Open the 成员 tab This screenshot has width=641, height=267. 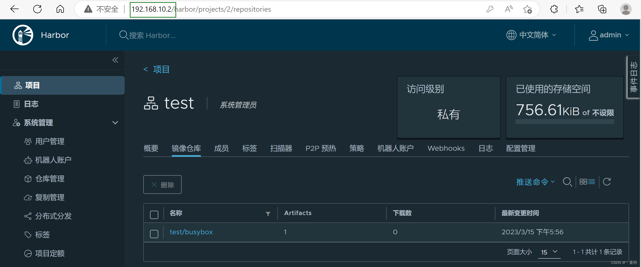(221, 148)
